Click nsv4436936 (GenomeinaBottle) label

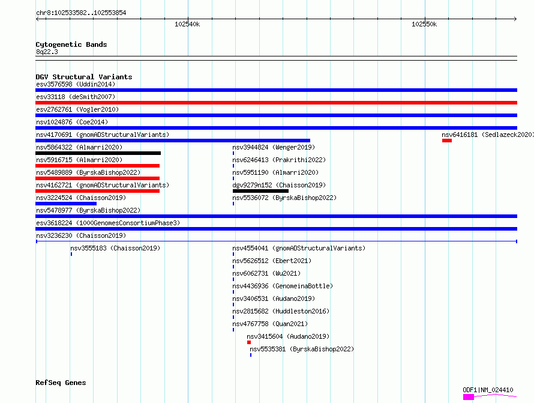[283, 286]
